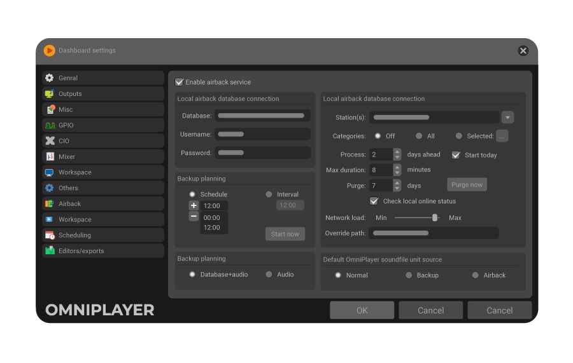
Task: Click the Purge now button
Action: pyautogui.click(x=467, y=184)
